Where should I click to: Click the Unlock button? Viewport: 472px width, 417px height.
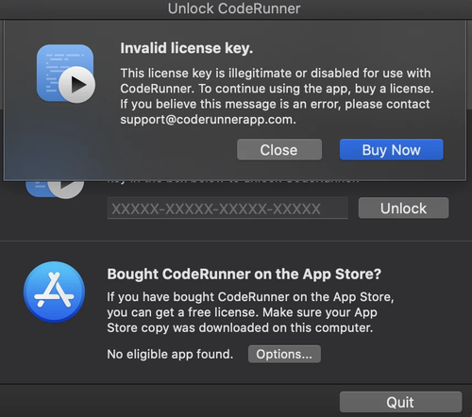(403, 208)
